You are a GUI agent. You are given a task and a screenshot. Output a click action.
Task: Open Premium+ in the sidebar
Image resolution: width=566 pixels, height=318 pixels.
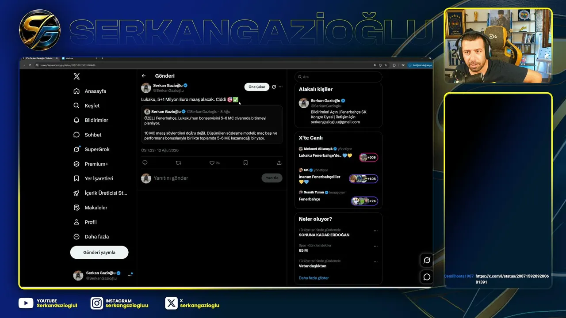[x=91, y=164]
